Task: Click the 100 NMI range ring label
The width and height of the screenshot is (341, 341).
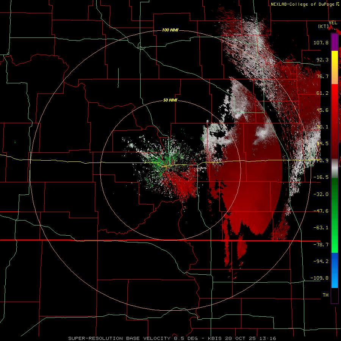Action: pos(170,30)
